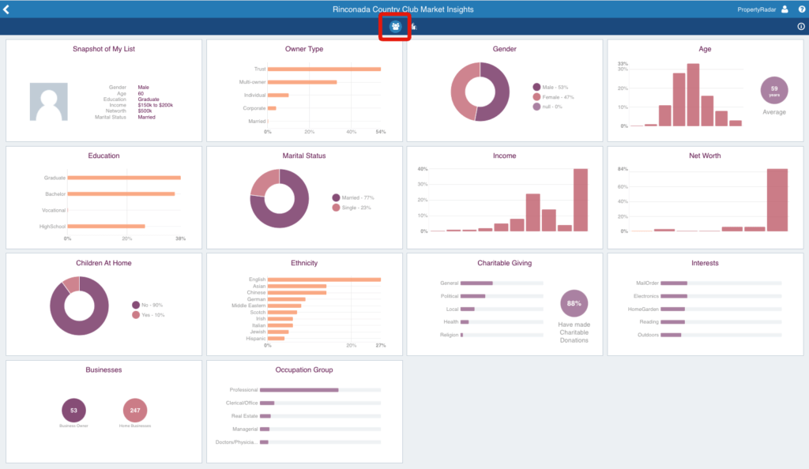Click the Education card title

coord(103,156)
